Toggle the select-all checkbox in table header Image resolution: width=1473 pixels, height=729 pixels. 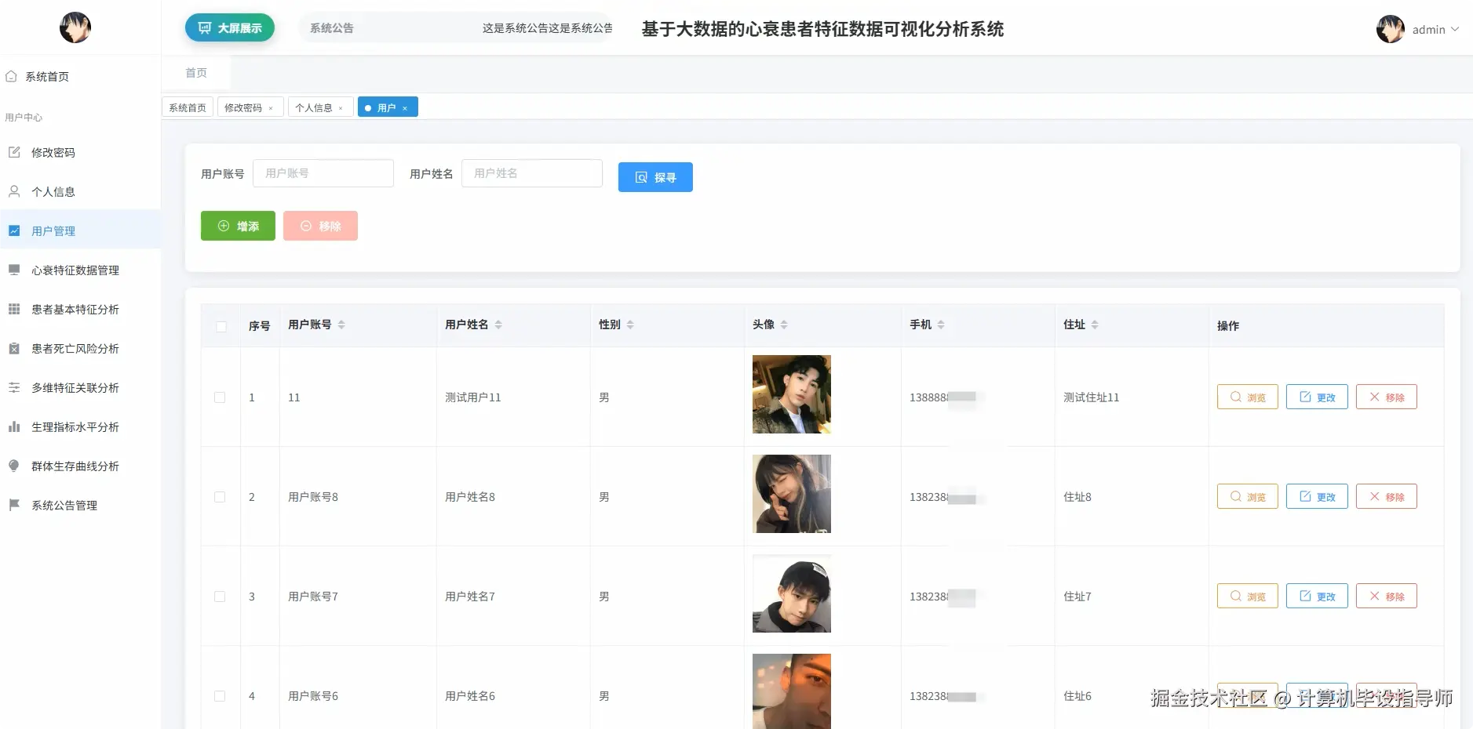[x=221, y=326]
